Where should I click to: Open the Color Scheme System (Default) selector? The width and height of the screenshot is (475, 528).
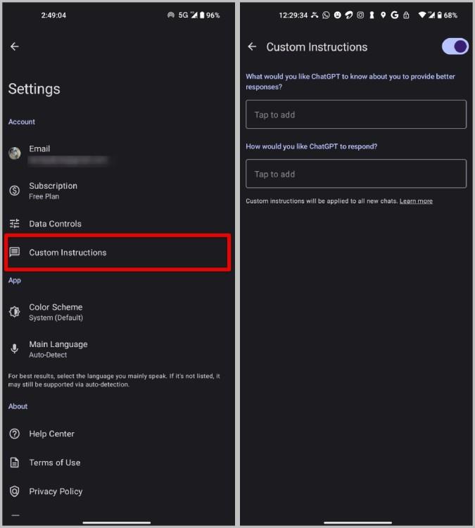pyautogui.click(x=118, y=312)
